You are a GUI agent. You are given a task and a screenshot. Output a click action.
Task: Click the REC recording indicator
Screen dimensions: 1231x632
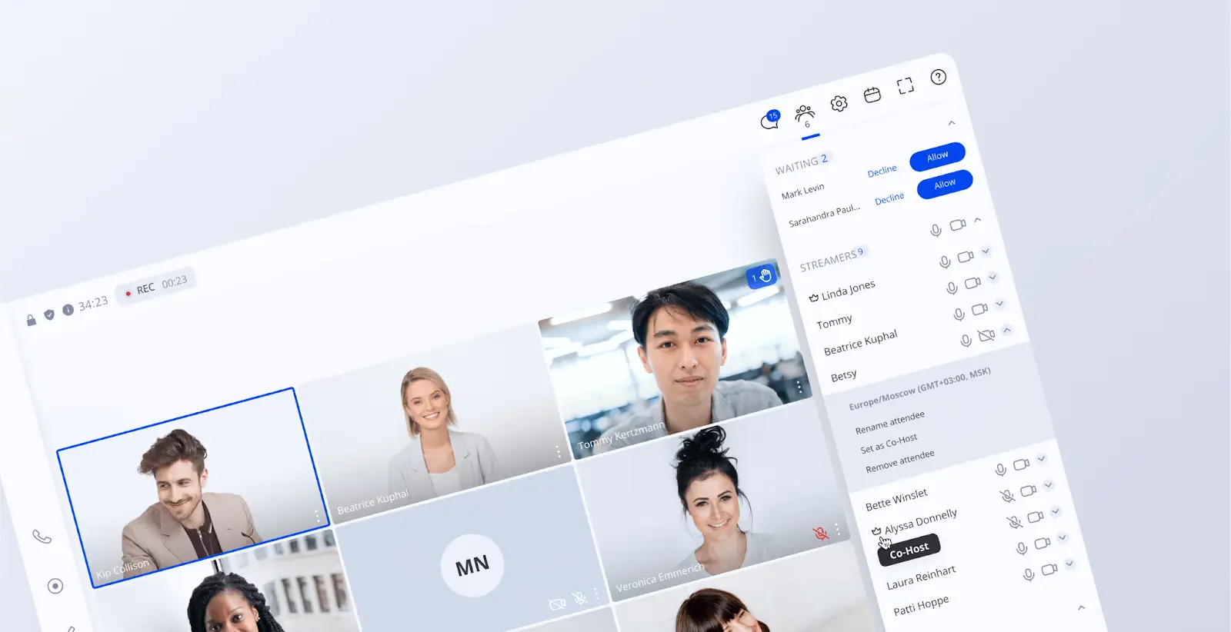pos(156,286)
